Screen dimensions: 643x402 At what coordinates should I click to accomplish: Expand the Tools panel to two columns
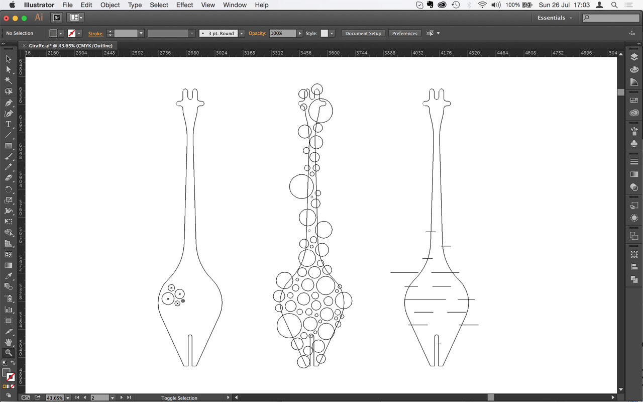tap(4, 45)
